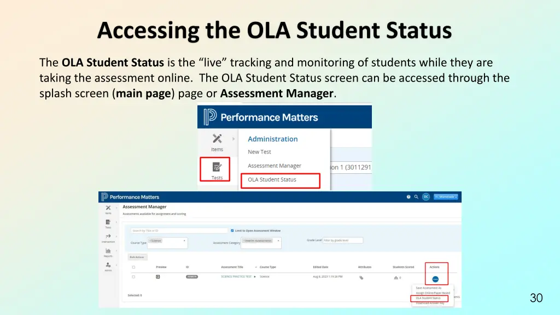The image size is (560, 315).
Task: Click the Bulk Actions button
Action: tap(137, 257)
